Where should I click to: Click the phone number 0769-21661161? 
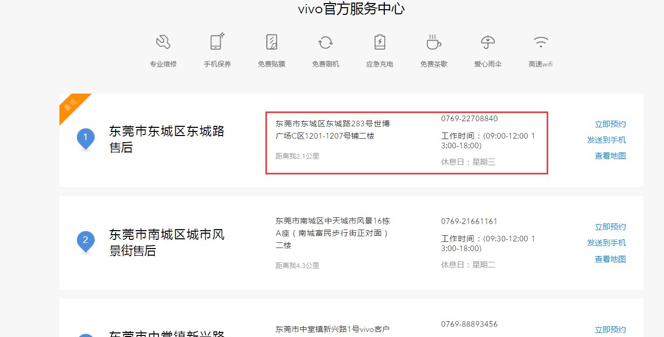[x=469, y=221]
